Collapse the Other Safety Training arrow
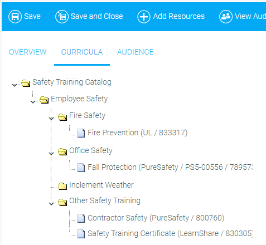This screenshot has height=245, width=266. [x=51, y=204]
